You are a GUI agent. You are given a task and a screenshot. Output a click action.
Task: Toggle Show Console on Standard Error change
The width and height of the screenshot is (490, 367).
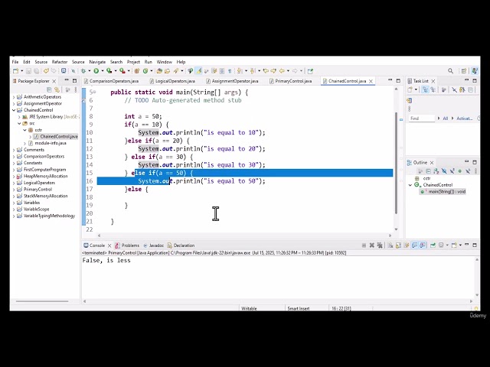423,245
